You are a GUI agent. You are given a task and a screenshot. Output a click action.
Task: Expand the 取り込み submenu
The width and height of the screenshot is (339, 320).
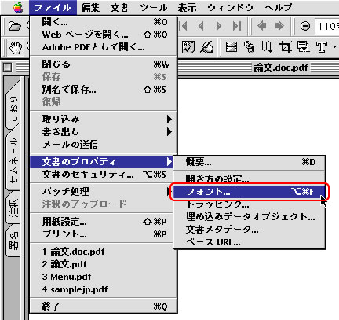coord(104,120)
